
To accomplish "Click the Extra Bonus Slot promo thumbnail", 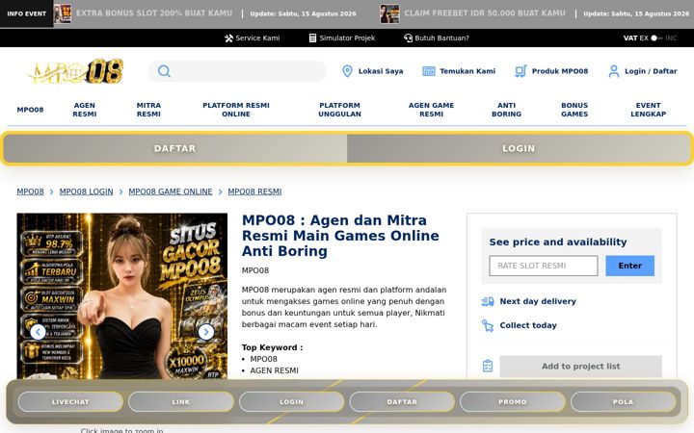I will pyautogui.click(x=62, y=13).
